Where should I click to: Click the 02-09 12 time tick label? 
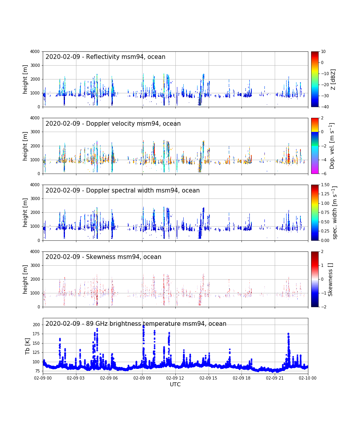(x=175, y=378)
